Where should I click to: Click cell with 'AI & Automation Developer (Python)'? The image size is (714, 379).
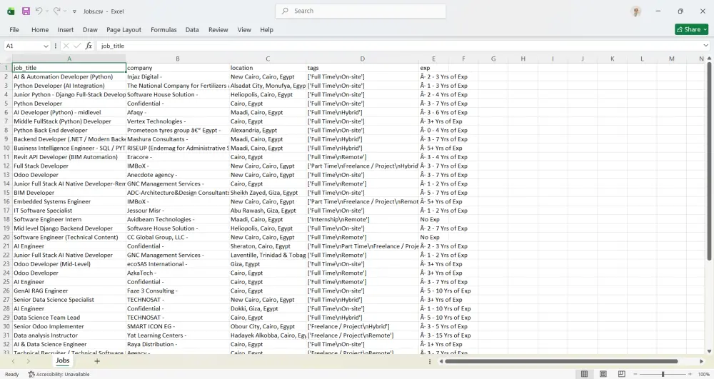pyautogui.click(x=69, y=77)
